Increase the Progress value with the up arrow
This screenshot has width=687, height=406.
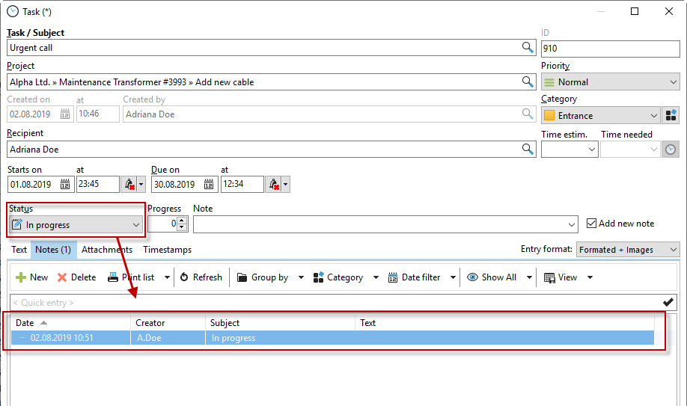[x=182, y=220]
